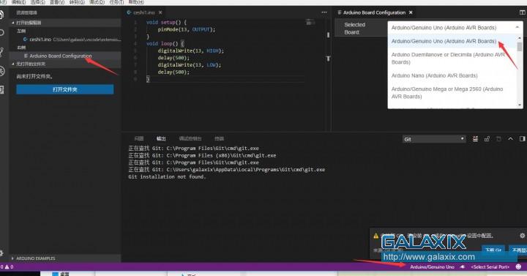Open the Source Control sidebar icon
Viewport: 527px width, 276px height.
[x=2, y=51]
